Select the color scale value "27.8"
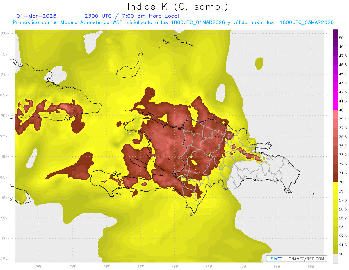Image resolution: width=349 pixels, height=270 pixels. (343, 200)
